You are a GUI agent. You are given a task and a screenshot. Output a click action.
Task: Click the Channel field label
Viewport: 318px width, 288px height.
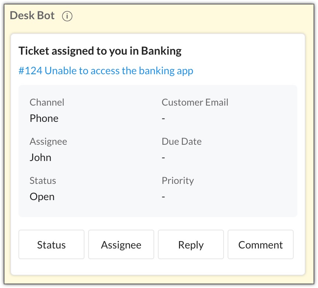click(47, 102)
